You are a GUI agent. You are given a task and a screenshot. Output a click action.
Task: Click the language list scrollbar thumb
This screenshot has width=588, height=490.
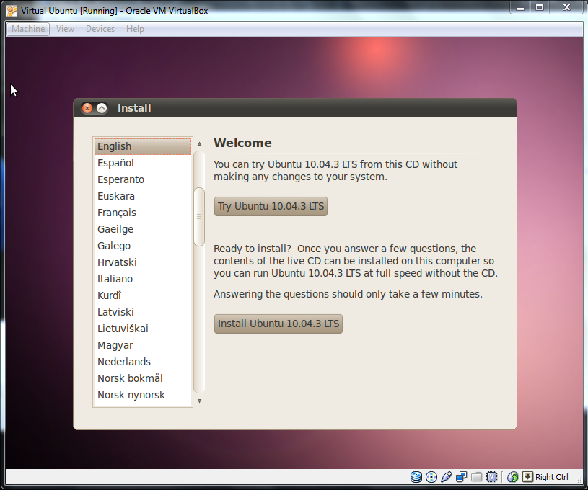pos(199,216)
